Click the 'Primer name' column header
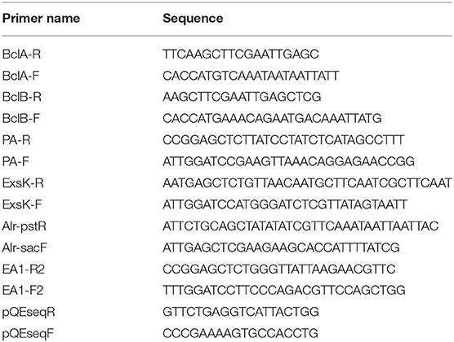 click(x=41, y=19)
